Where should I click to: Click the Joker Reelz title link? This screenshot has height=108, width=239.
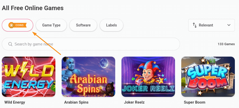tap(134, 102)
